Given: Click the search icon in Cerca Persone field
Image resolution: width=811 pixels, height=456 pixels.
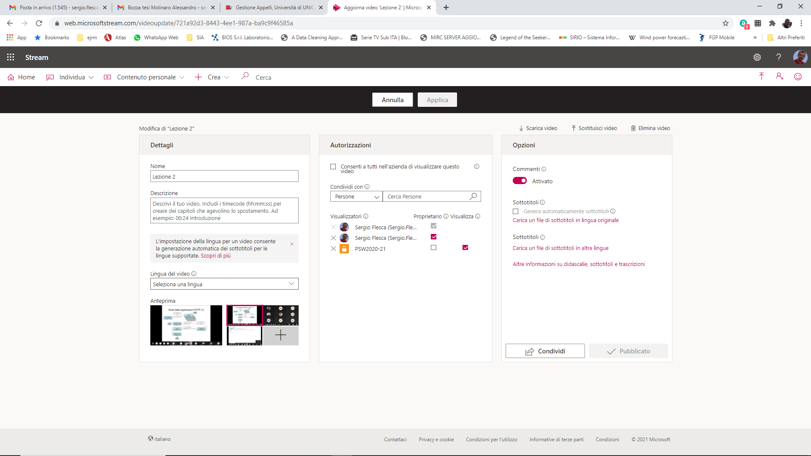Looking at the screenshot, I should pos(473,196).
